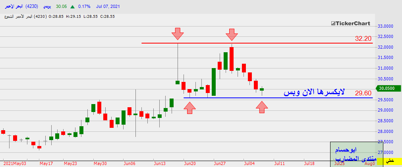The height and width of the screenshot is (167, 402).
Task: Click the last price 30.05 in header
Action: click(x=61, y=7)
